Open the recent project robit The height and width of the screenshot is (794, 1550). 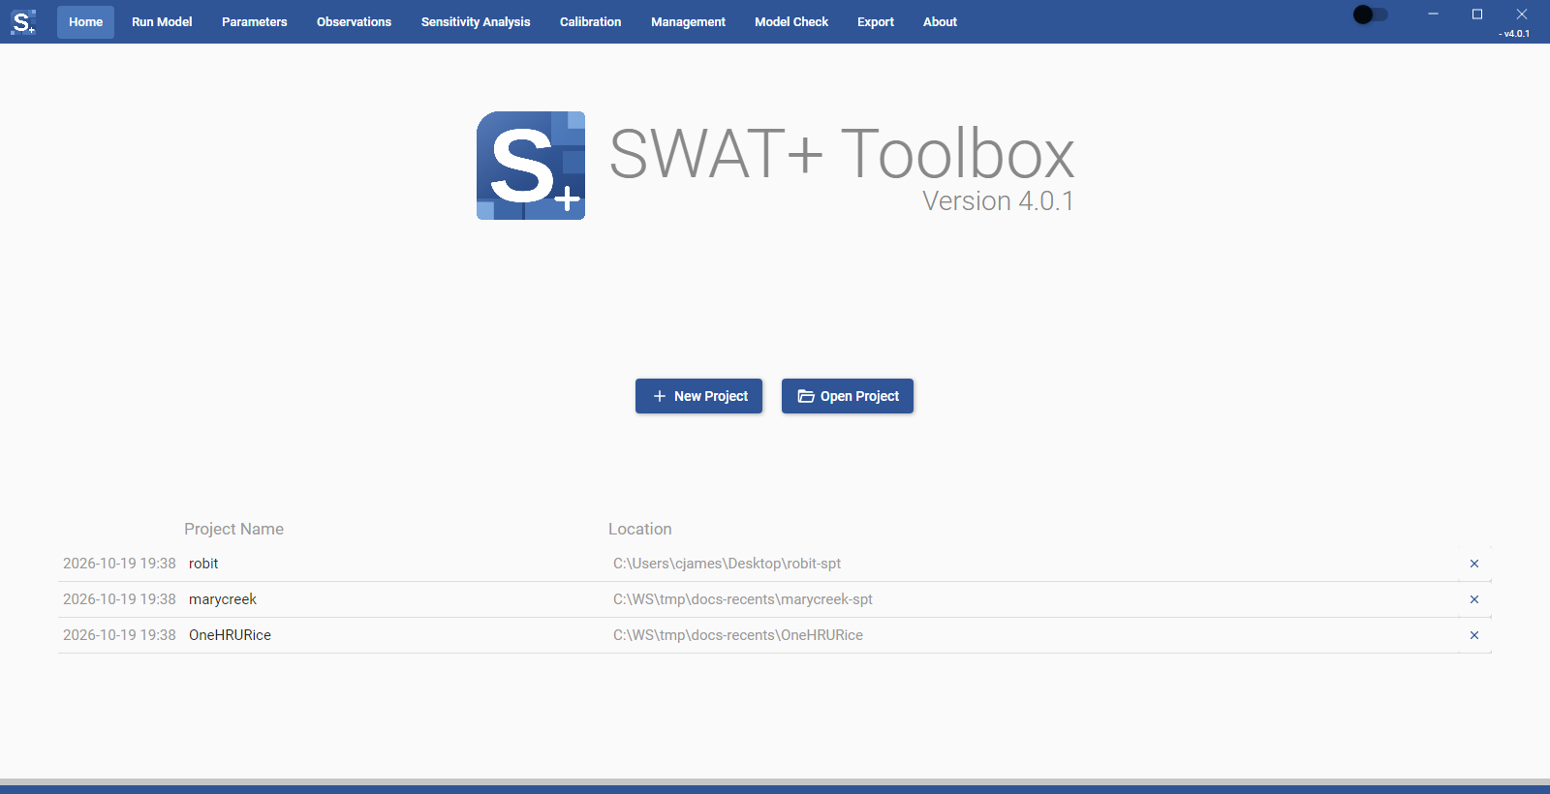coord(203,564)
